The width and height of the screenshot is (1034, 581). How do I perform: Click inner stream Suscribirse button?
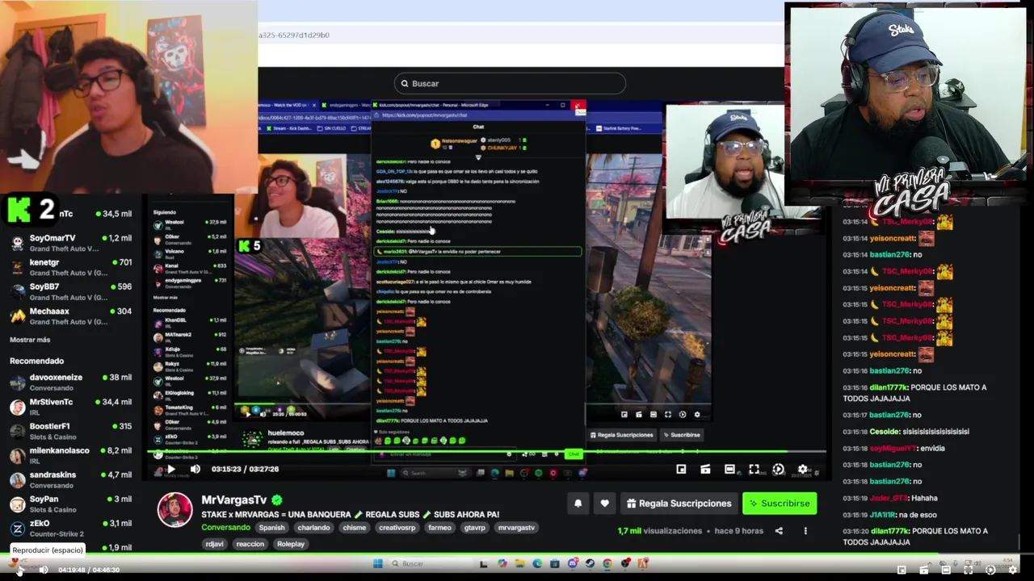coord(682,435)
